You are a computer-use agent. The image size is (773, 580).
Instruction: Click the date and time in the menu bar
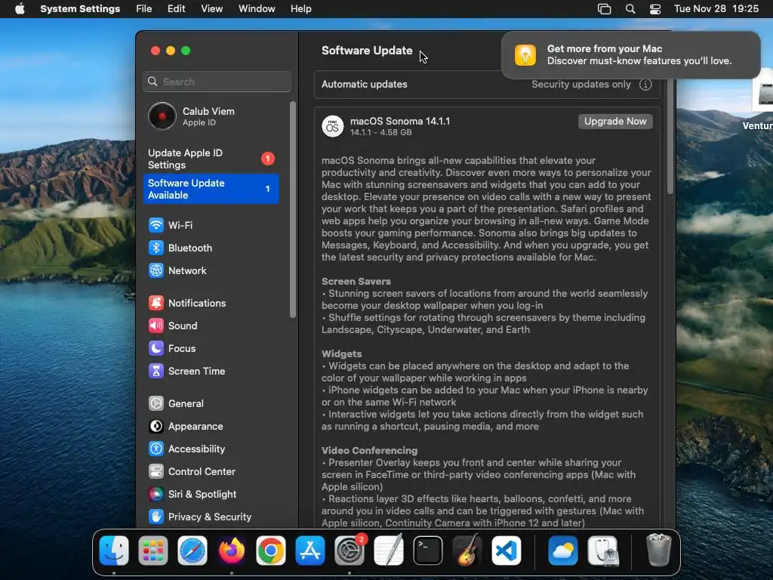716,9
